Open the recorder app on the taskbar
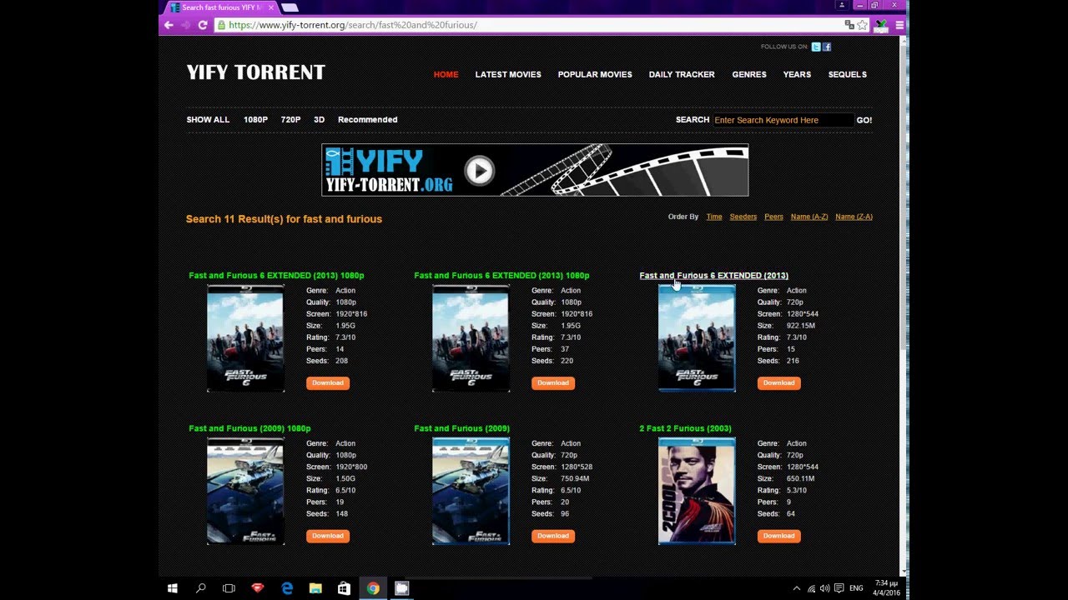This screenshot has height=600, width=1068. point(401,588)
